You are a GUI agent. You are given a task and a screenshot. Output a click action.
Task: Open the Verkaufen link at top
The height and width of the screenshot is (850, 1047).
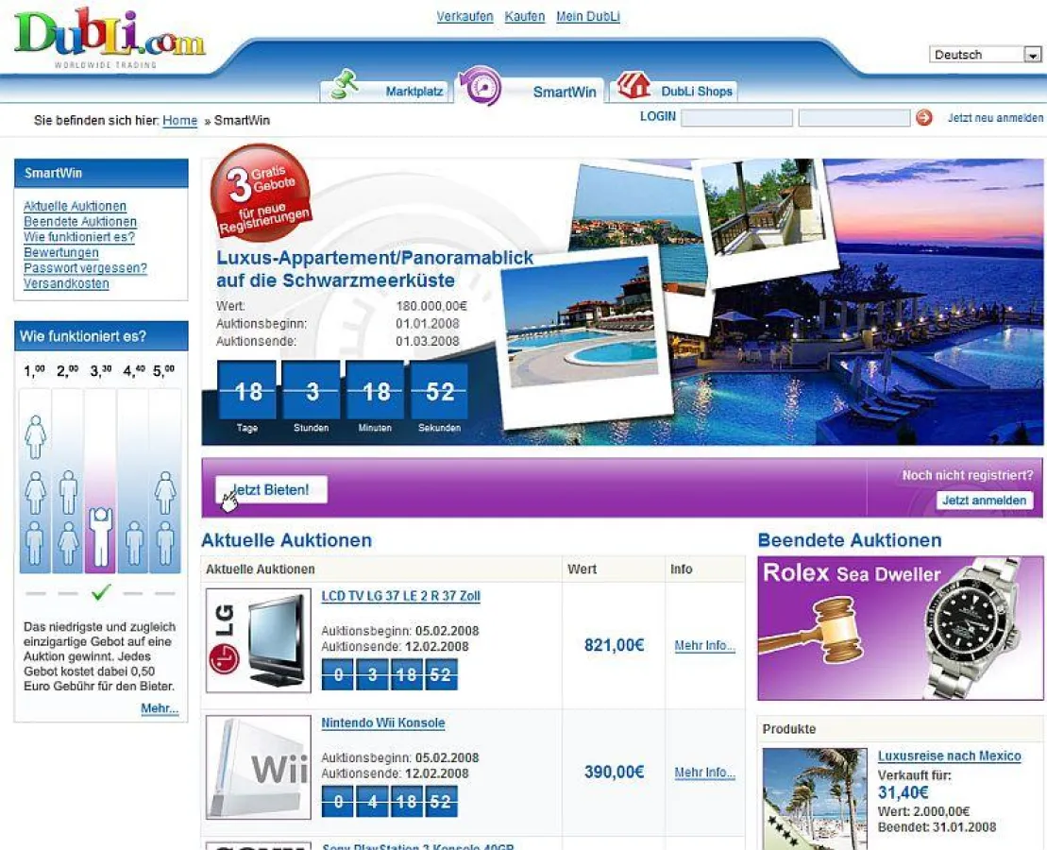(x=464, y=17)
